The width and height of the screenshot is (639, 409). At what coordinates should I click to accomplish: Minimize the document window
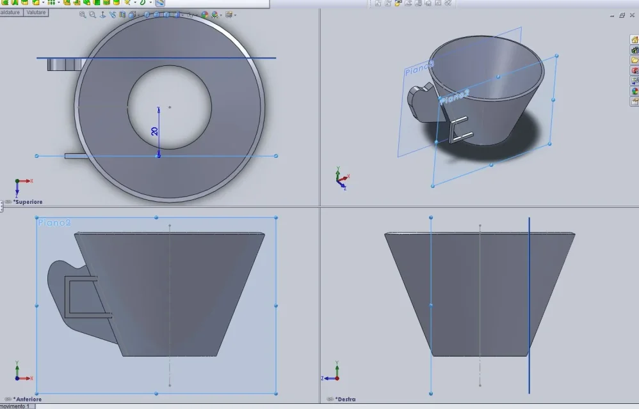[612, 15]
